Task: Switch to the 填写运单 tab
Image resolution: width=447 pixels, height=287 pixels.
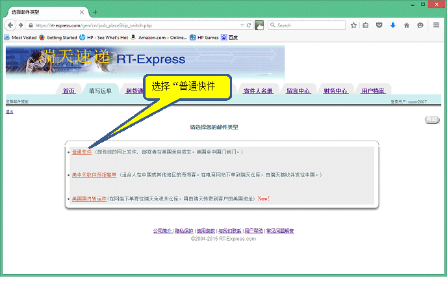Action: click(x=100, y=90)
